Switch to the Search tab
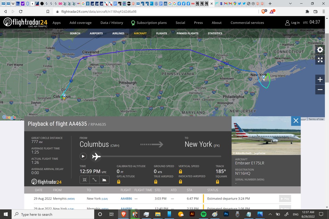Image resolution: width=329 pixels, height=219 pixels. tap(75, 33)
